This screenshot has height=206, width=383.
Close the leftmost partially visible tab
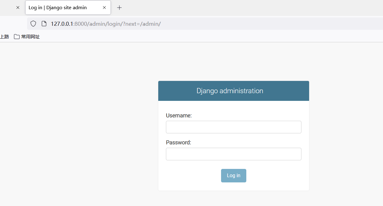click(x=18, y=8)
